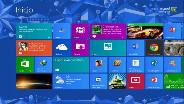Viewport: 184px width, 104px height.
Task: Open the friend request notification tile
Action: point(34,48)
